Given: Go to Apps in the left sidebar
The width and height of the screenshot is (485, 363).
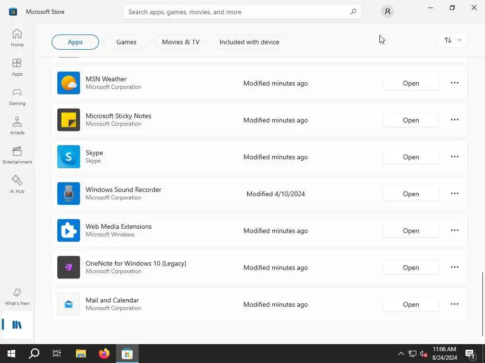Looking at the screenshot, I should [x=17, y=67].
